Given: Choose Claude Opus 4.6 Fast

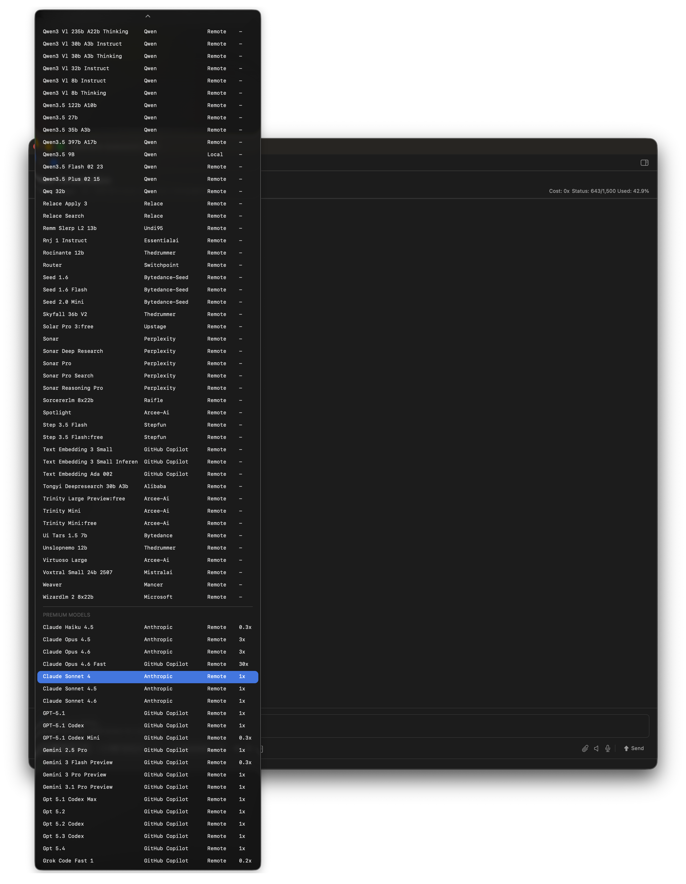Looking at the screenshot, I should [x=148, y=664].
